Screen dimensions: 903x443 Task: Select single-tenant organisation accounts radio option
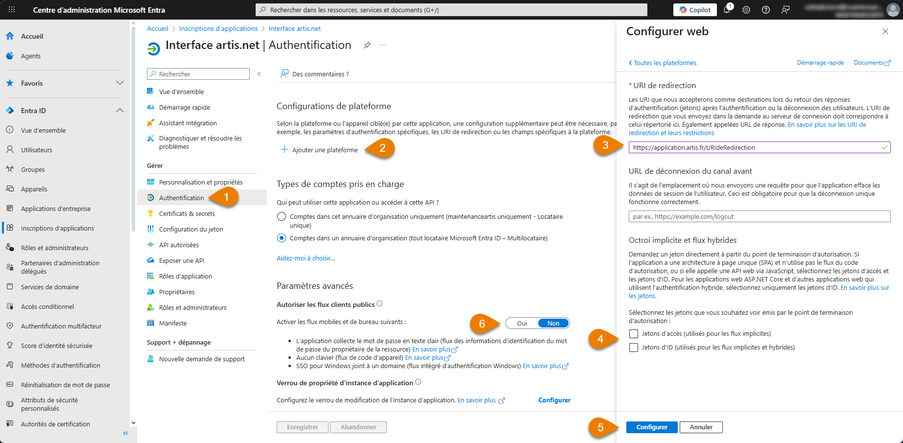pyautogui.click(x=282, y=217)
